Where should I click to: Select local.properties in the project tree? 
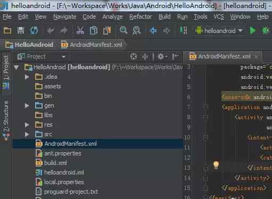60,182
